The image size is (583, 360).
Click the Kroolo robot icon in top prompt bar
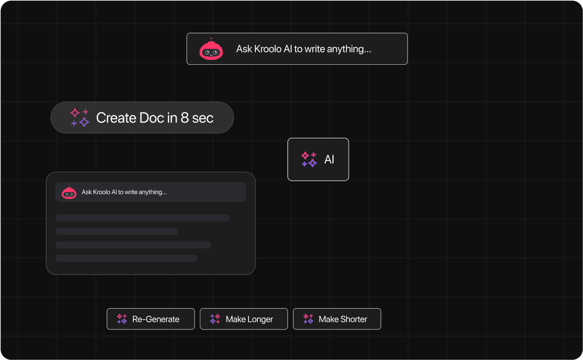211,49
